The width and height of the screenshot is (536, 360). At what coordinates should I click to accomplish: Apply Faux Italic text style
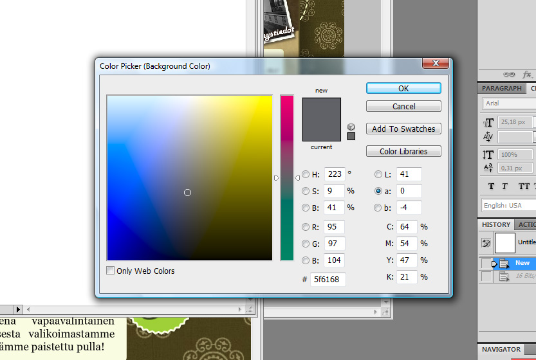coord(505,186)
